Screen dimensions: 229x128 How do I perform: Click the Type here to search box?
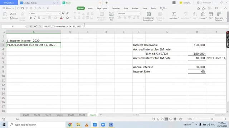(37, 125)
